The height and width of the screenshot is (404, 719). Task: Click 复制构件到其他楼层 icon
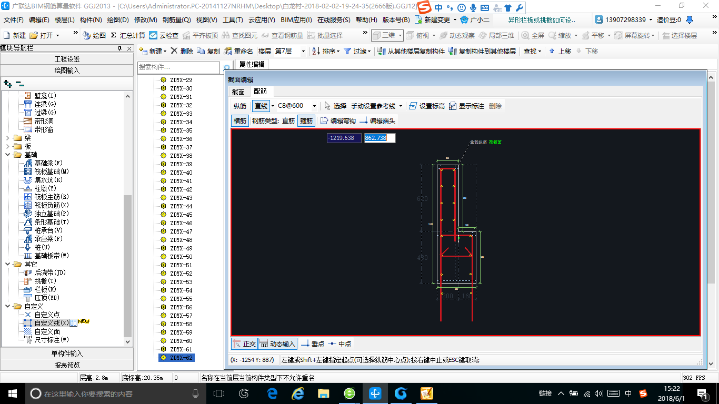(482, 51)
